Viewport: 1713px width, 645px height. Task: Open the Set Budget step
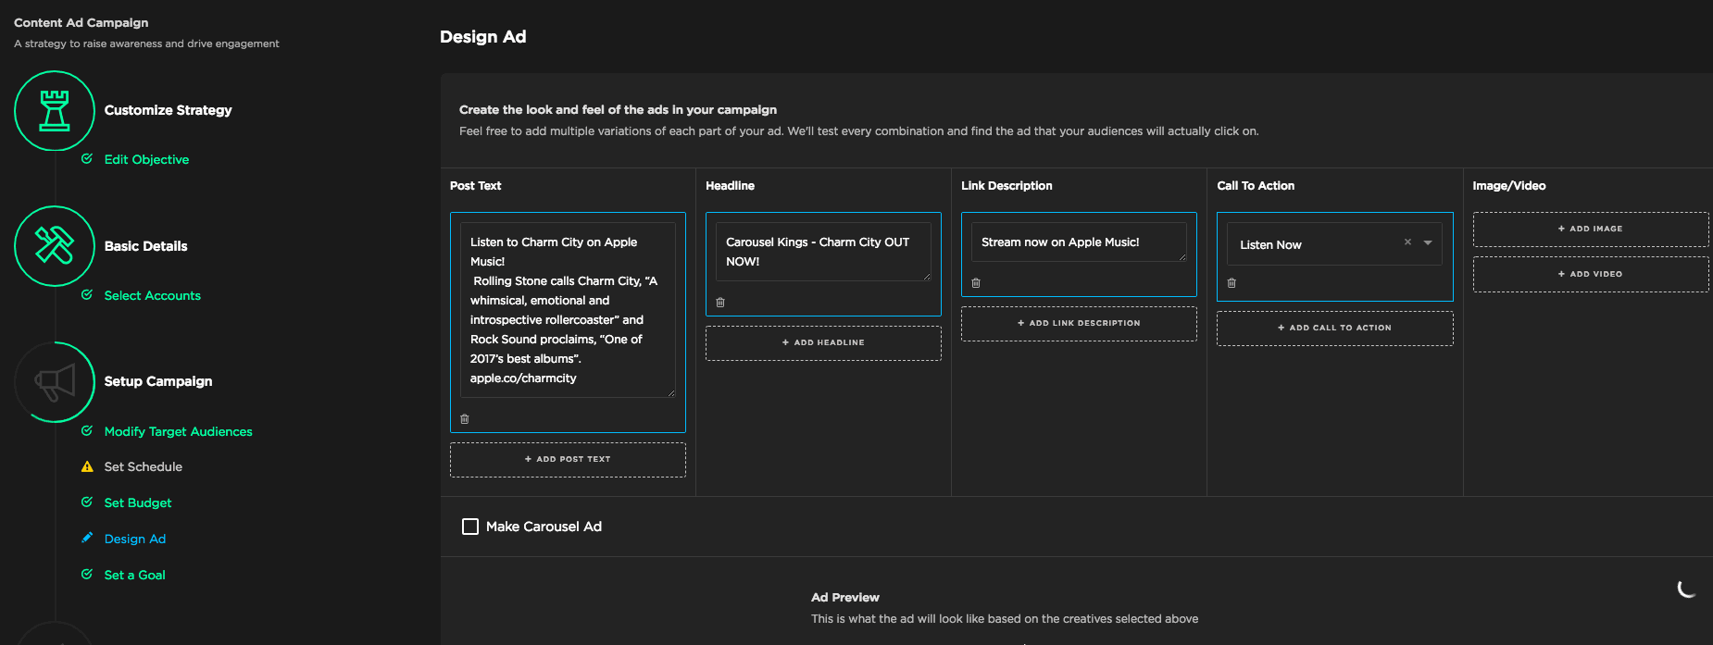[138, 502]
